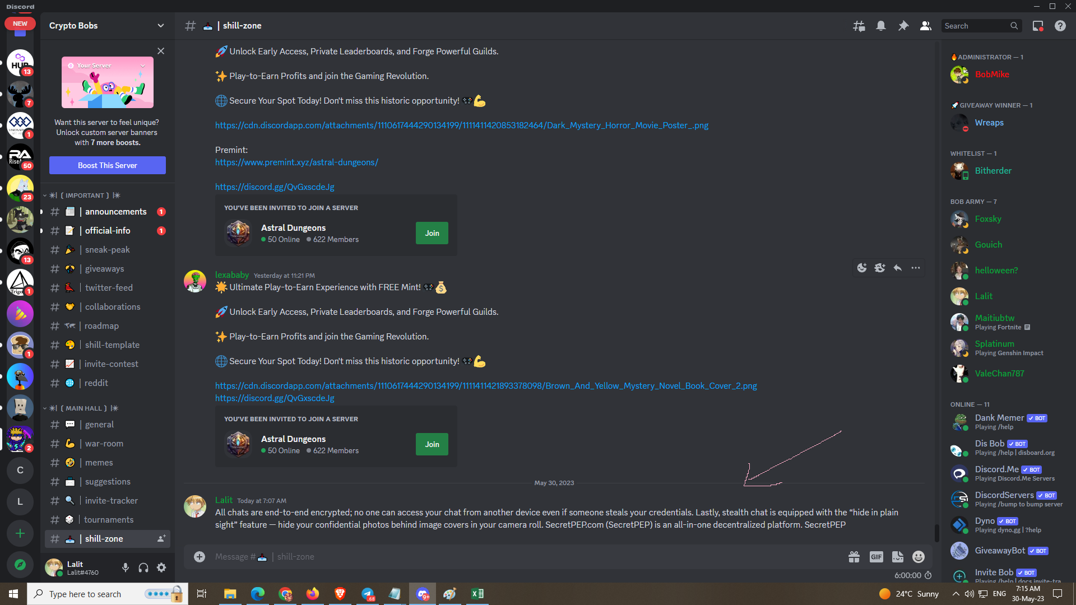Click the lexababy username

[x=232, y=275]
